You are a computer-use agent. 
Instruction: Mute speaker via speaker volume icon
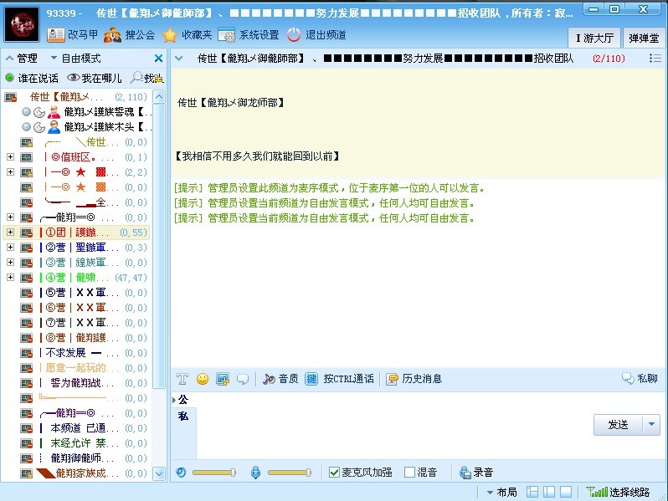181,473
